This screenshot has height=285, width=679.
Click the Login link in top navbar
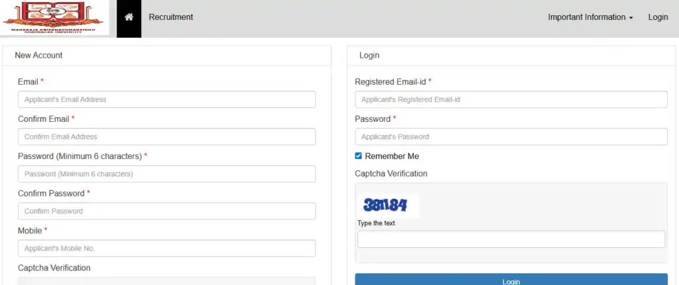[658, 17]
